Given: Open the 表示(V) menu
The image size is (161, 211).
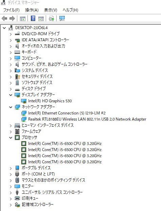Looking at the screenshot, I should [x=51, y=10].
